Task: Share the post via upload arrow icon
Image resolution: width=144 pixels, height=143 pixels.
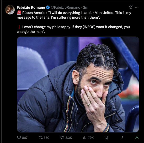Action: (x=122, y=138)
